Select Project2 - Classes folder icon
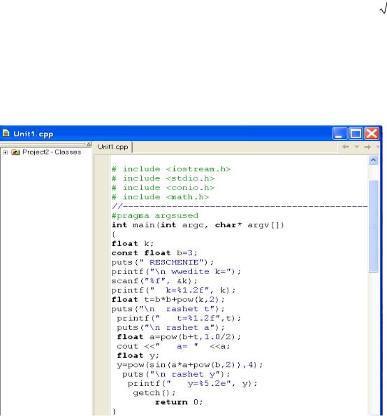 (x=15, y=152)
